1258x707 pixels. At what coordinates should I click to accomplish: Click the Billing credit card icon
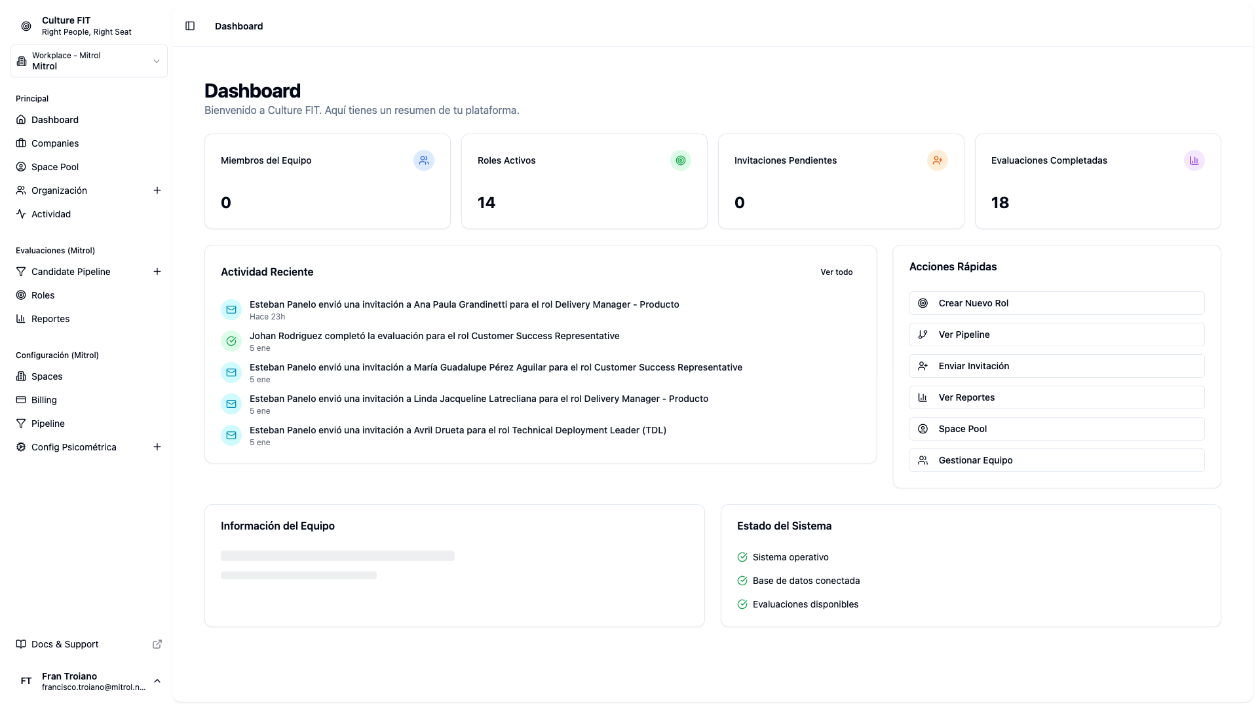[x=21, y=400]
